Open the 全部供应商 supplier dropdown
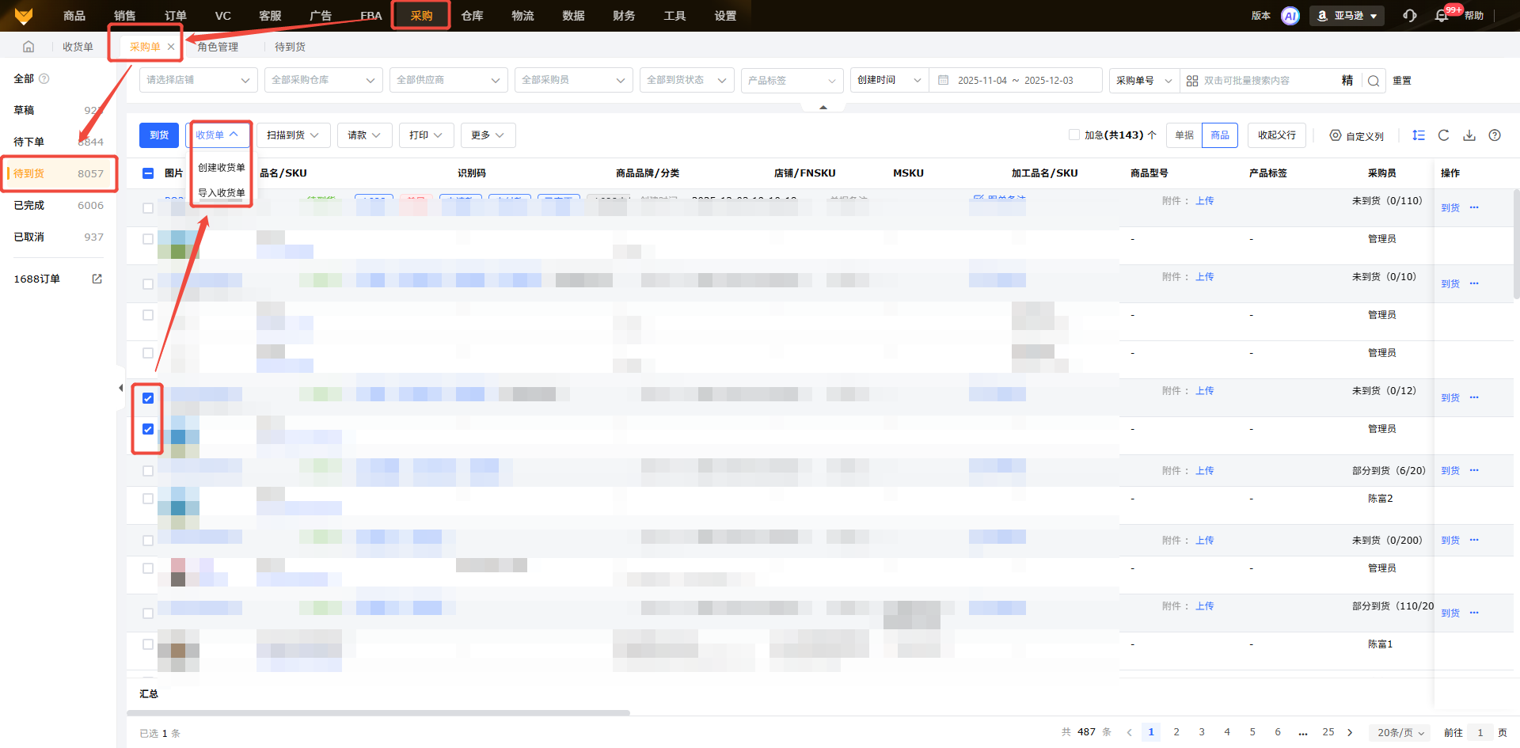 [449, 80]
